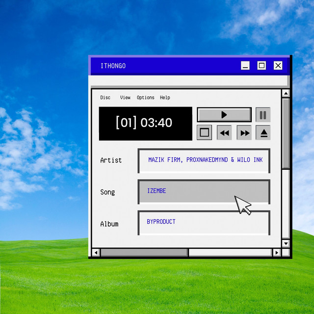This screenshot has width=314, height=314.
Task: Select the Song field IZEMBE
Action: [204, 191]
